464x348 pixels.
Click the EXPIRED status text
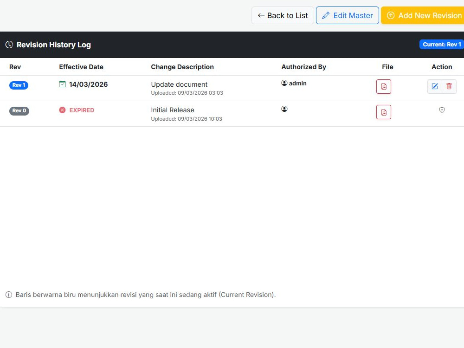coord(82,110)
